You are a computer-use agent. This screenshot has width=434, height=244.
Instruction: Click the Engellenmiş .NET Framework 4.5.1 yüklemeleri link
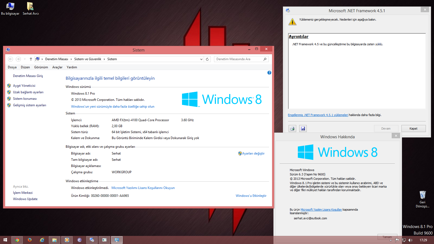(318, 115)
